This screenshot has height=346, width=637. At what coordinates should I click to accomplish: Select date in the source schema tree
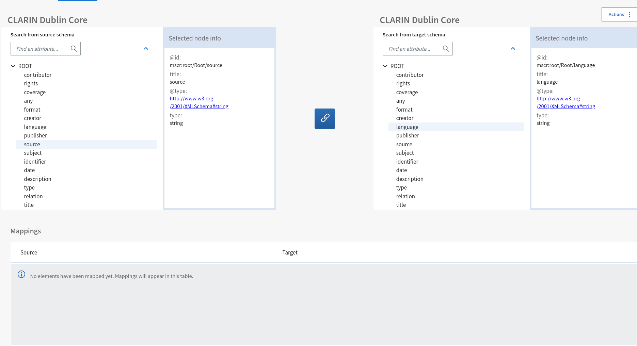pyautogui.click(x=29, y=170)
